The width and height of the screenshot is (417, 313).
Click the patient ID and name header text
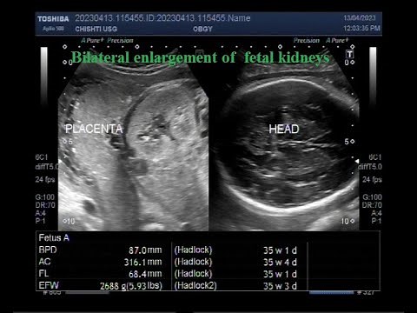(162, 18)
